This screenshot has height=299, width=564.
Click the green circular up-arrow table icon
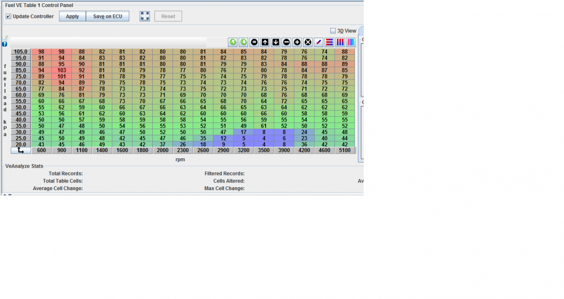(233, 42)
